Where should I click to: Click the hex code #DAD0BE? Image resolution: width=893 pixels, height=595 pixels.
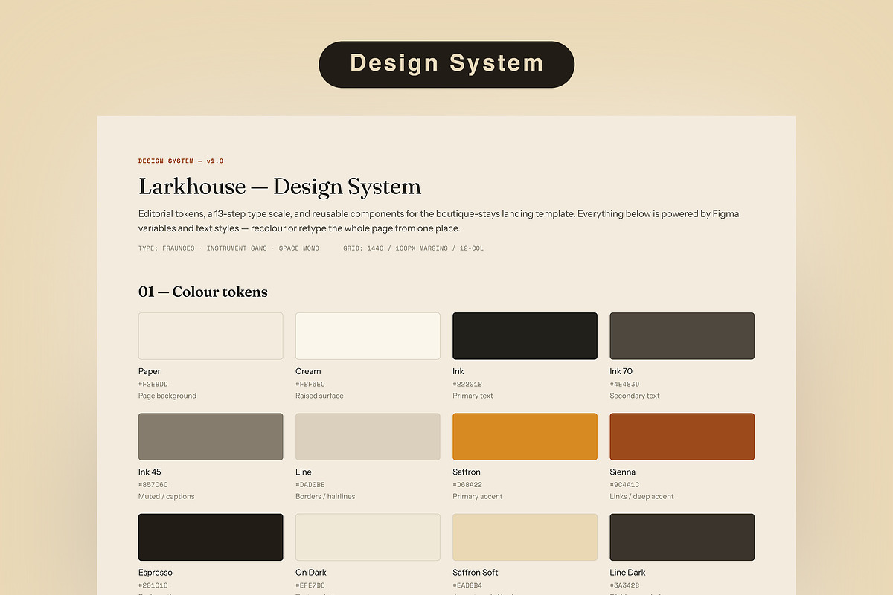[310, 485]
